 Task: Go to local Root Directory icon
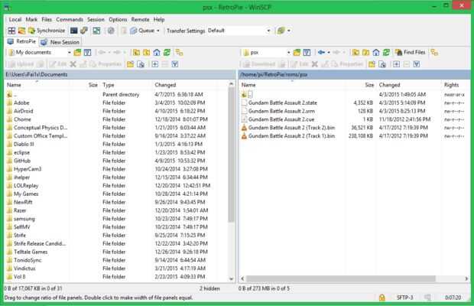pos(147,52)
